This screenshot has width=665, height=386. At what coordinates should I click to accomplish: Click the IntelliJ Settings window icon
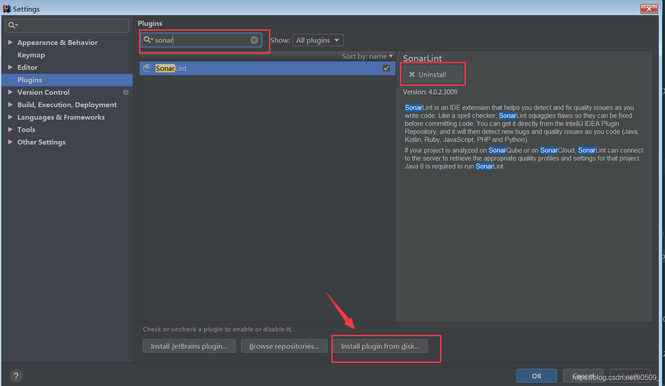click(x=7, y=9)
